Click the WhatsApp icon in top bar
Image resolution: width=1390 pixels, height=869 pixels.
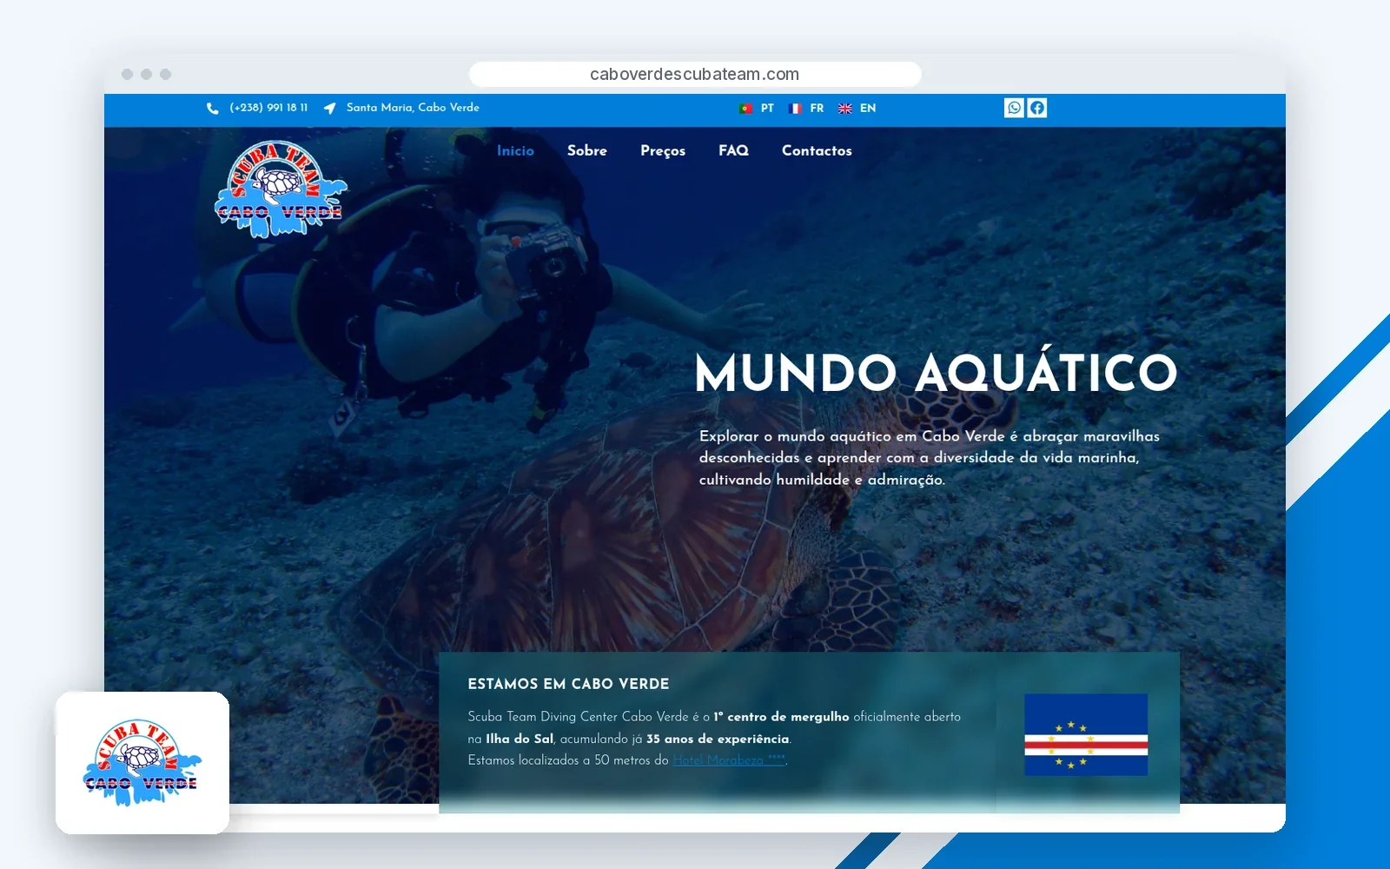tap(1014, 108)
